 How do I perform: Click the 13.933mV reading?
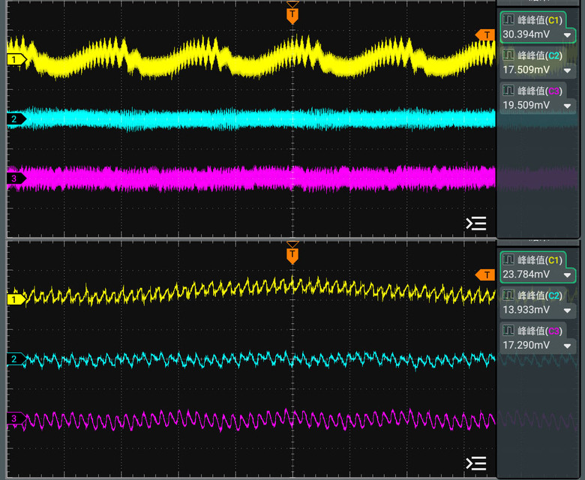coord(526,310)
